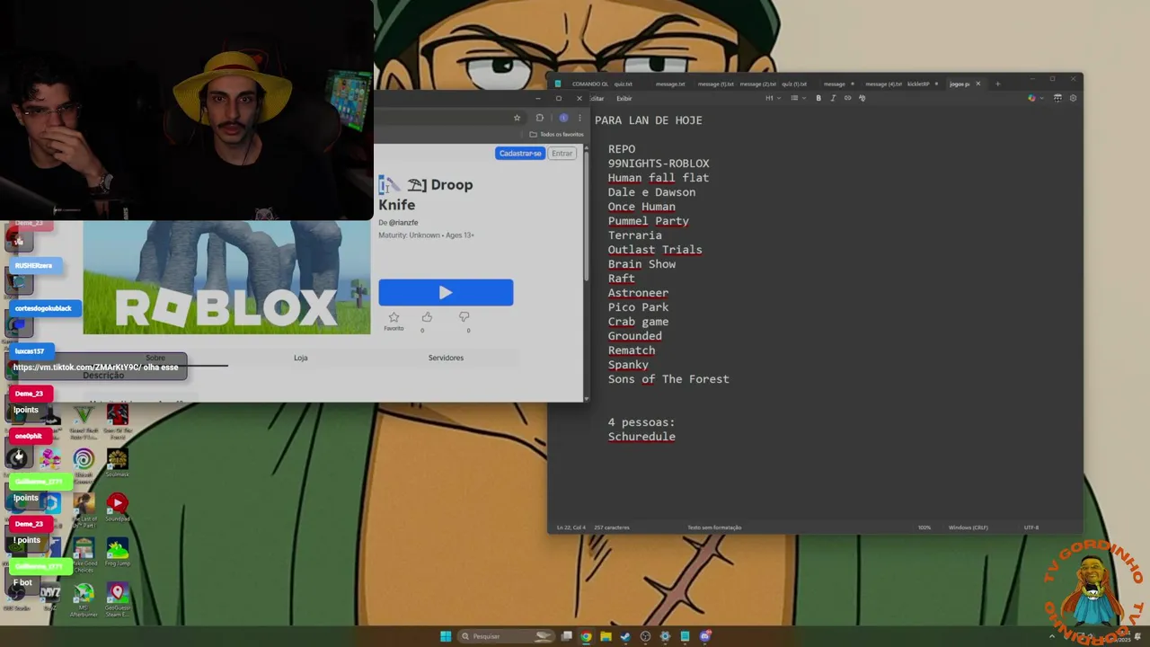Image resolution: width=1150 pixels, height=647 pixels.
Task: Open the quiz.txt tab in Notepad
Action: (623, 84)
